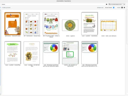Open the search scope dropdown arrow

(124, 4)
